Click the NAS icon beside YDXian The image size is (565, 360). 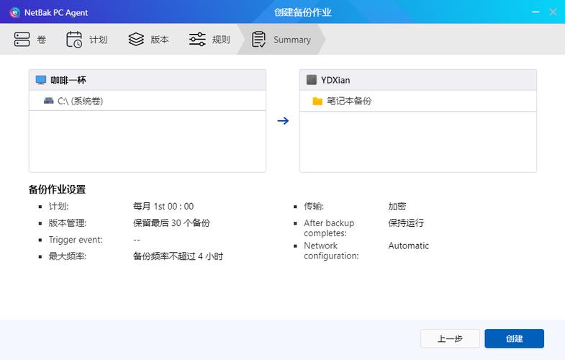[312, 80]
